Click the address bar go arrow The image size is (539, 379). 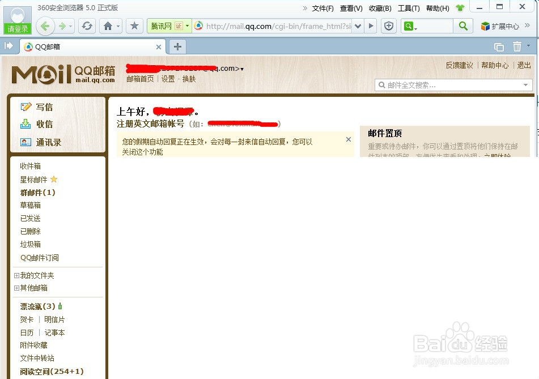pyautogui.click(x=371, y=26)
